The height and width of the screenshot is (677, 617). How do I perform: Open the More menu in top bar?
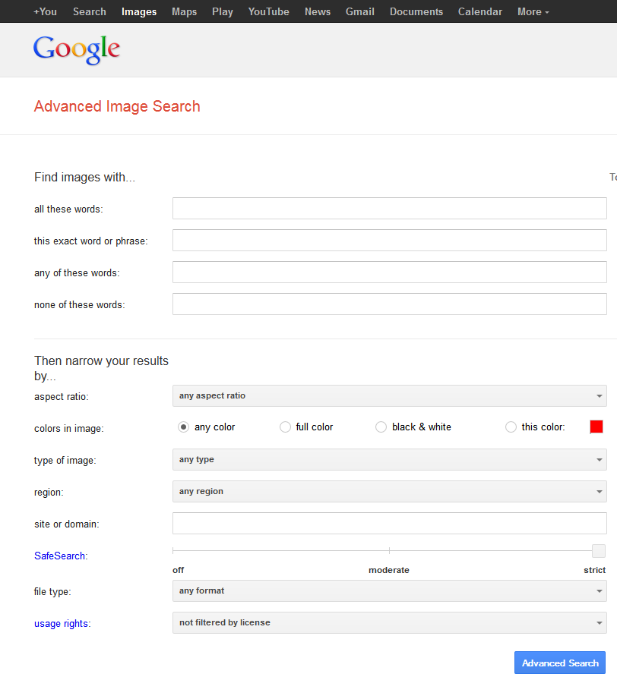pos(533,11)
